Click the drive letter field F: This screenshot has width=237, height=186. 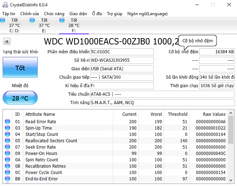click(x=122, y=86)
